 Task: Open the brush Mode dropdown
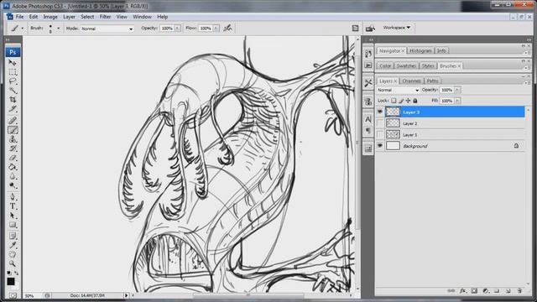coord(107,29)
